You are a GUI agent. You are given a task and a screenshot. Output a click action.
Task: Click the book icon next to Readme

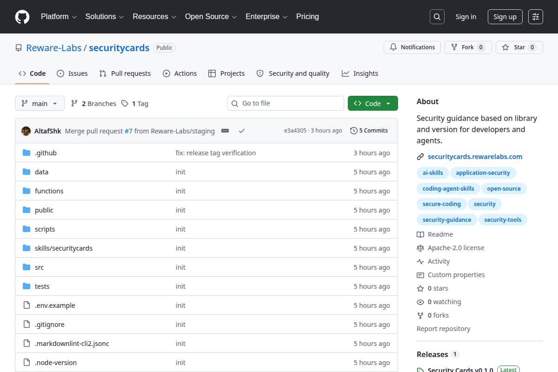[420, 234]
